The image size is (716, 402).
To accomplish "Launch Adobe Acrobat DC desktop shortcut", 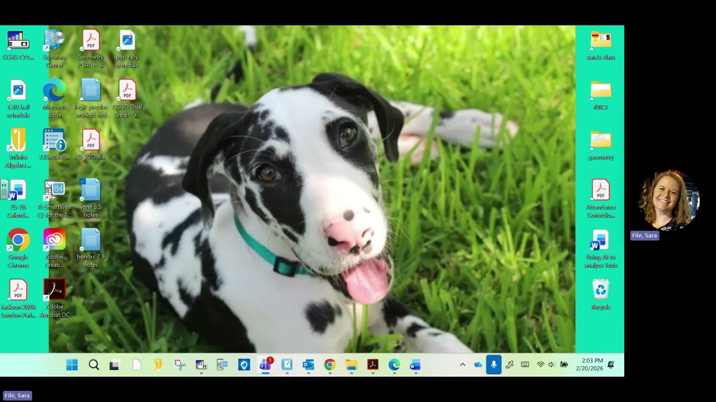I will pyautogui.click(x=54, y=299).
